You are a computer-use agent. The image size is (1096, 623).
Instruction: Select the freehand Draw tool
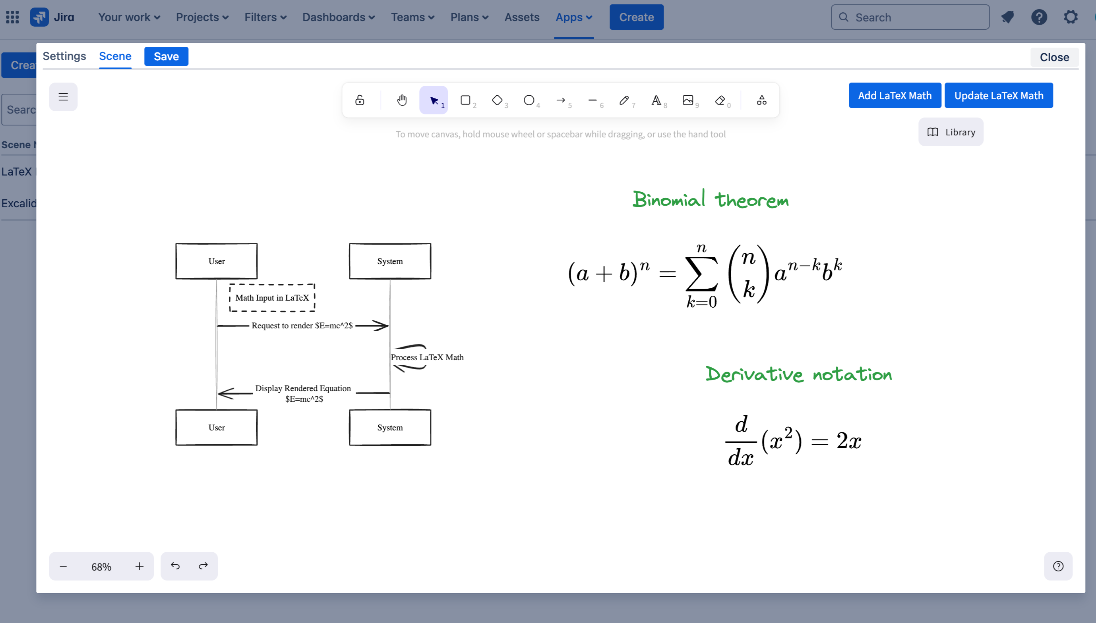click(x=624, y=100)
